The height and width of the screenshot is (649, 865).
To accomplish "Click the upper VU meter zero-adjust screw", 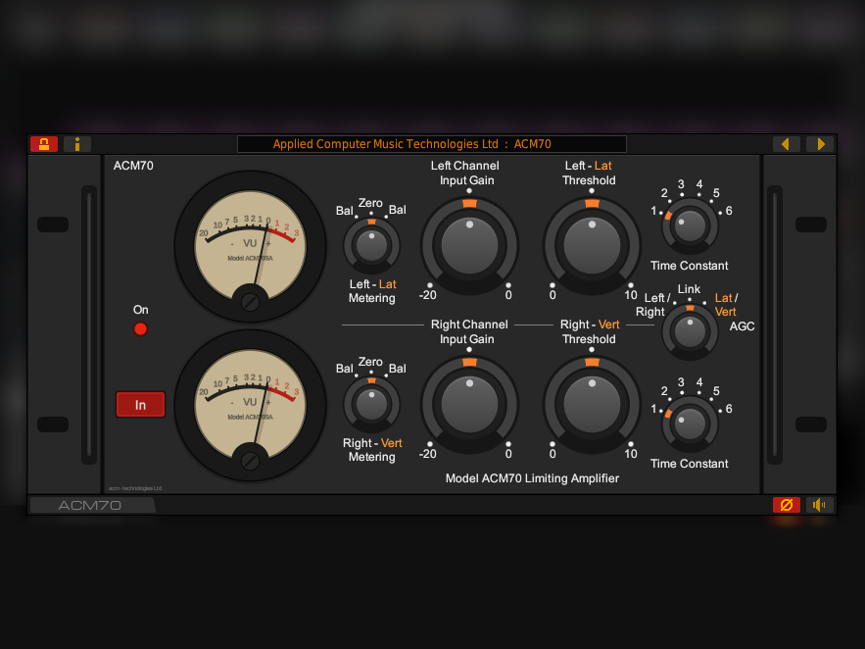I will point(250,302).
